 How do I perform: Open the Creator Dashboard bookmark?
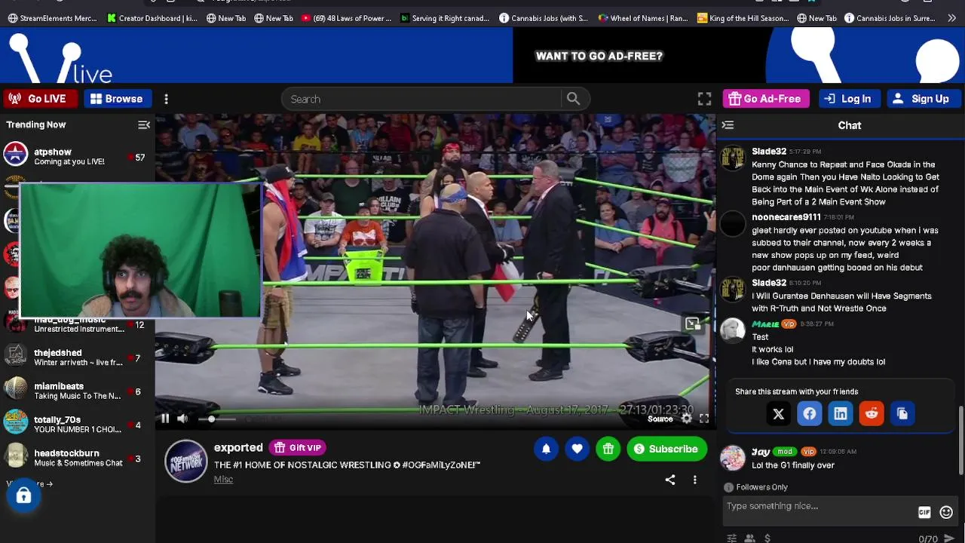pos(152,18)
